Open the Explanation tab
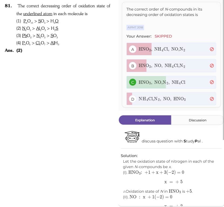The width and height of the screenshot is (224, 207). [145, 120]
